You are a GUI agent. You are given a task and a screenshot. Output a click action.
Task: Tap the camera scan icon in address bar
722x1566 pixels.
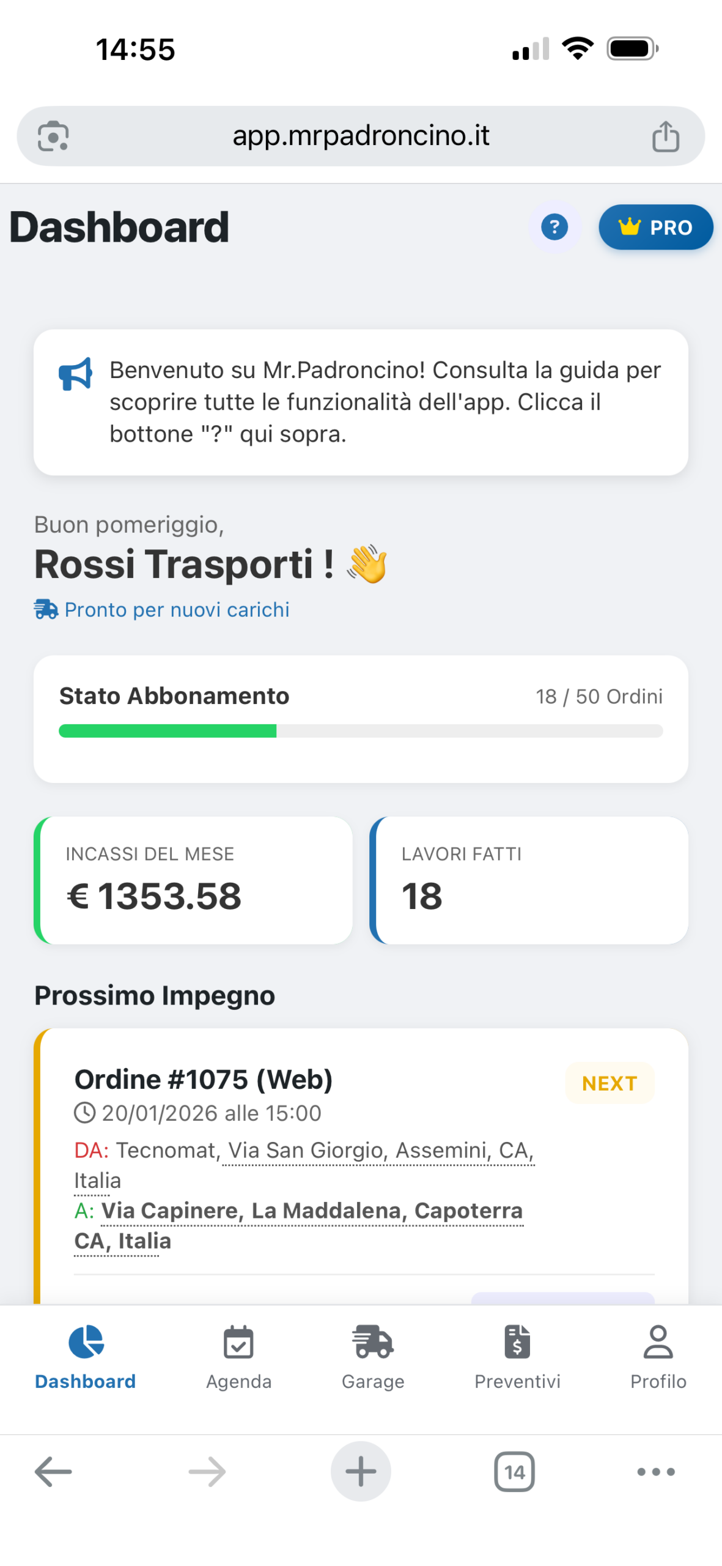(x=53, y=136)
